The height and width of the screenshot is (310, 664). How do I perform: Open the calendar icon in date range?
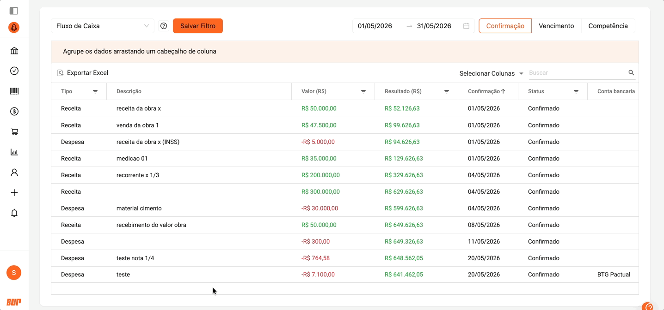467,26
